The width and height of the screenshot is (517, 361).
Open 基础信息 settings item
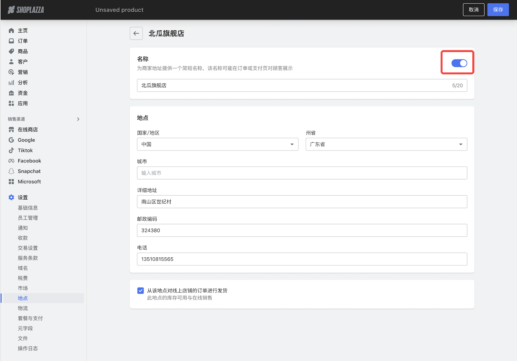(28, 208)
